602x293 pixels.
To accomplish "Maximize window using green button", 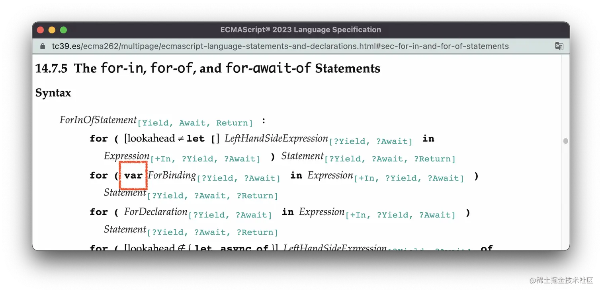I will coord(63,30).
